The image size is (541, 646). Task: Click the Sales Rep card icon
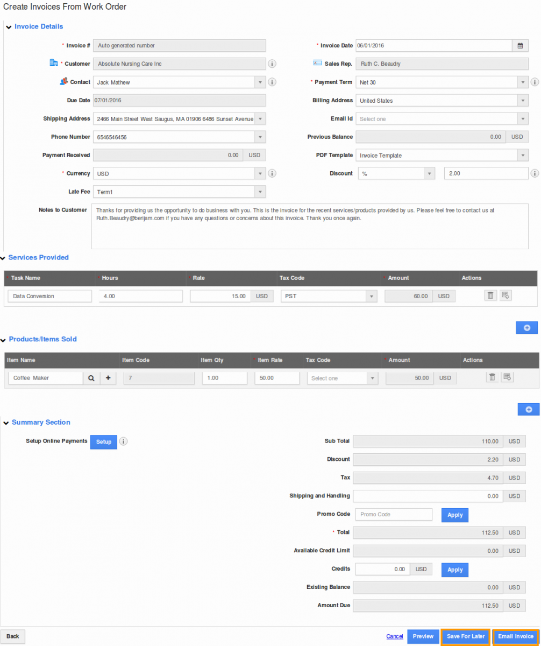pyautogui.click(x=317, y=63)
